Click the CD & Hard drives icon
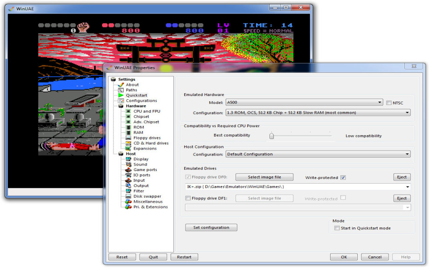This screenshot has height=268, width=429. [129, 143]
